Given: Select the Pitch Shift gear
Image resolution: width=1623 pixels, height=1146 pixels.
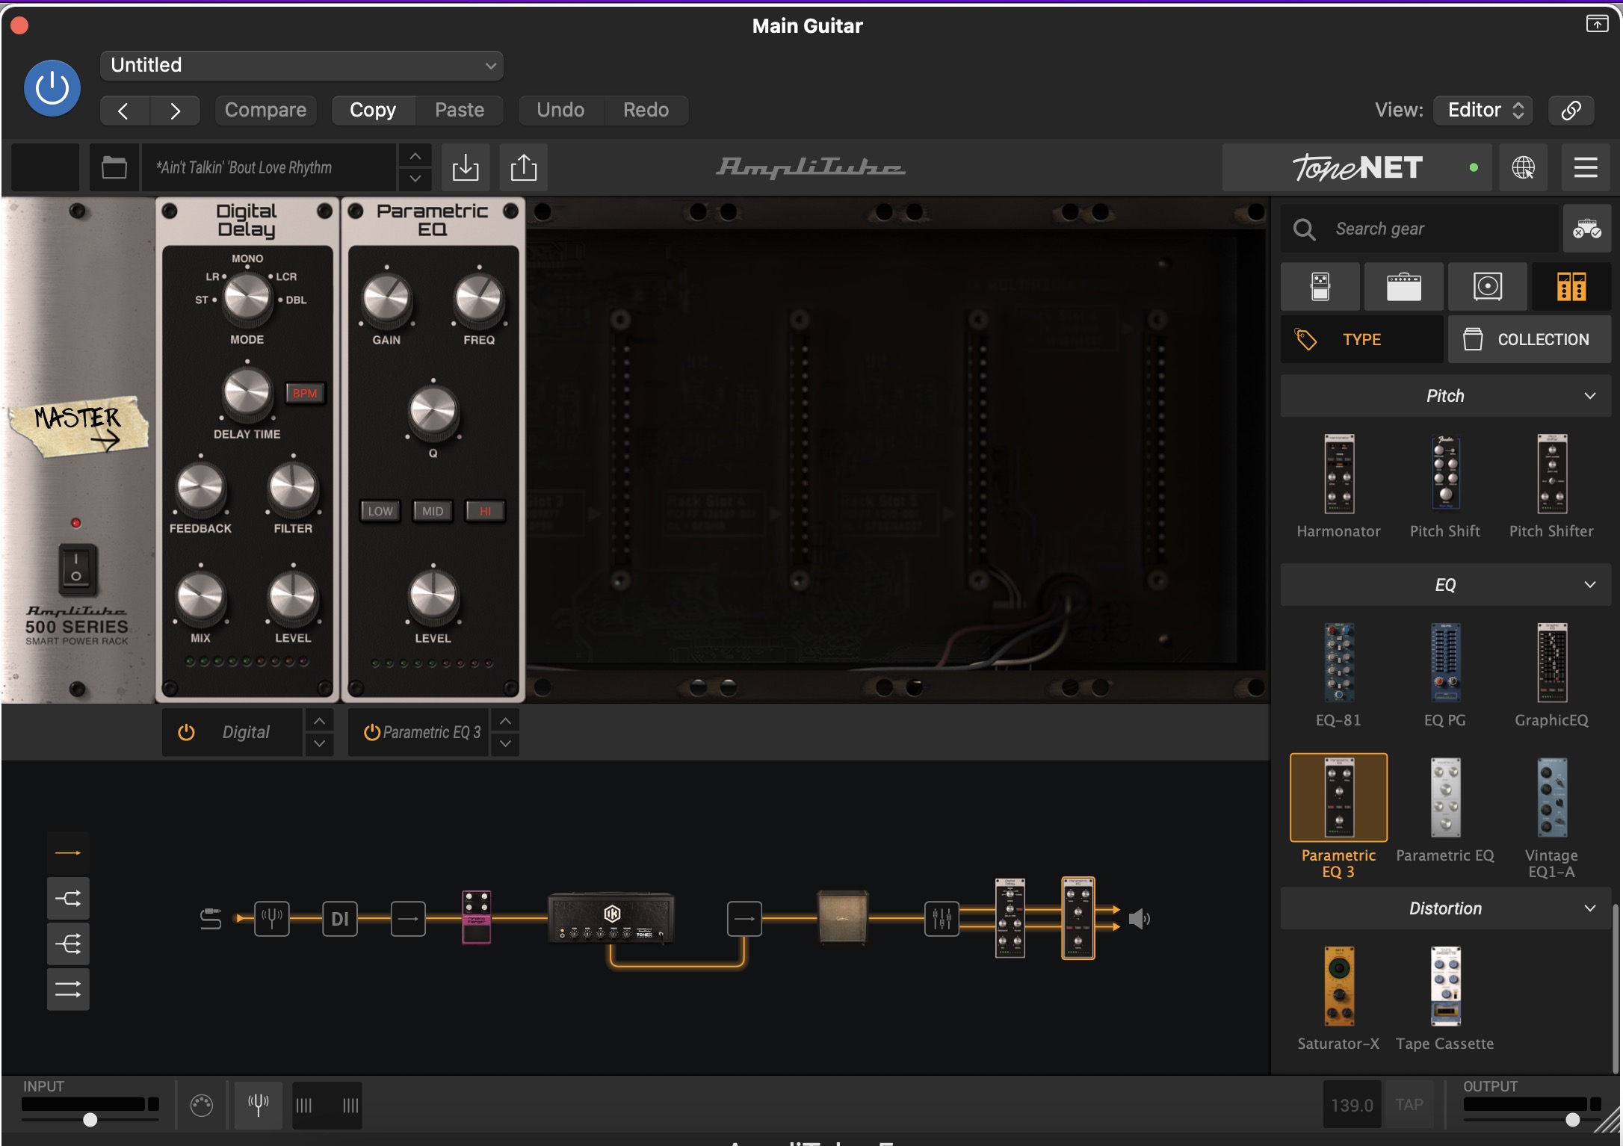Looking at the screenshot, I should coord(1445,486).
